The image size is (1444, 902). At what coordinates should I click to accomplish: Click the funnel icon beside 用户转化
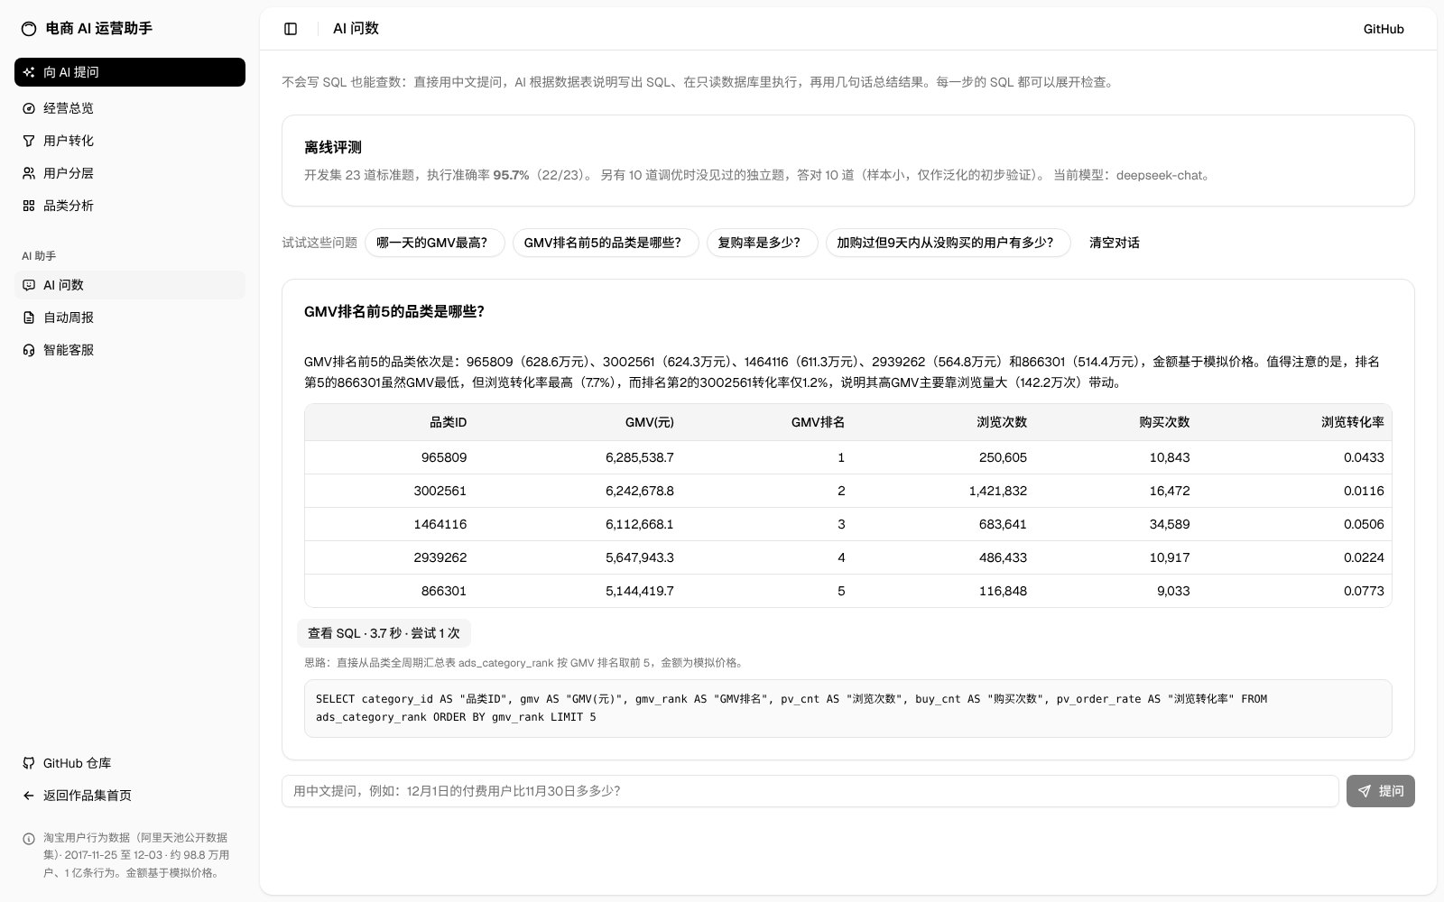point(29,141)
